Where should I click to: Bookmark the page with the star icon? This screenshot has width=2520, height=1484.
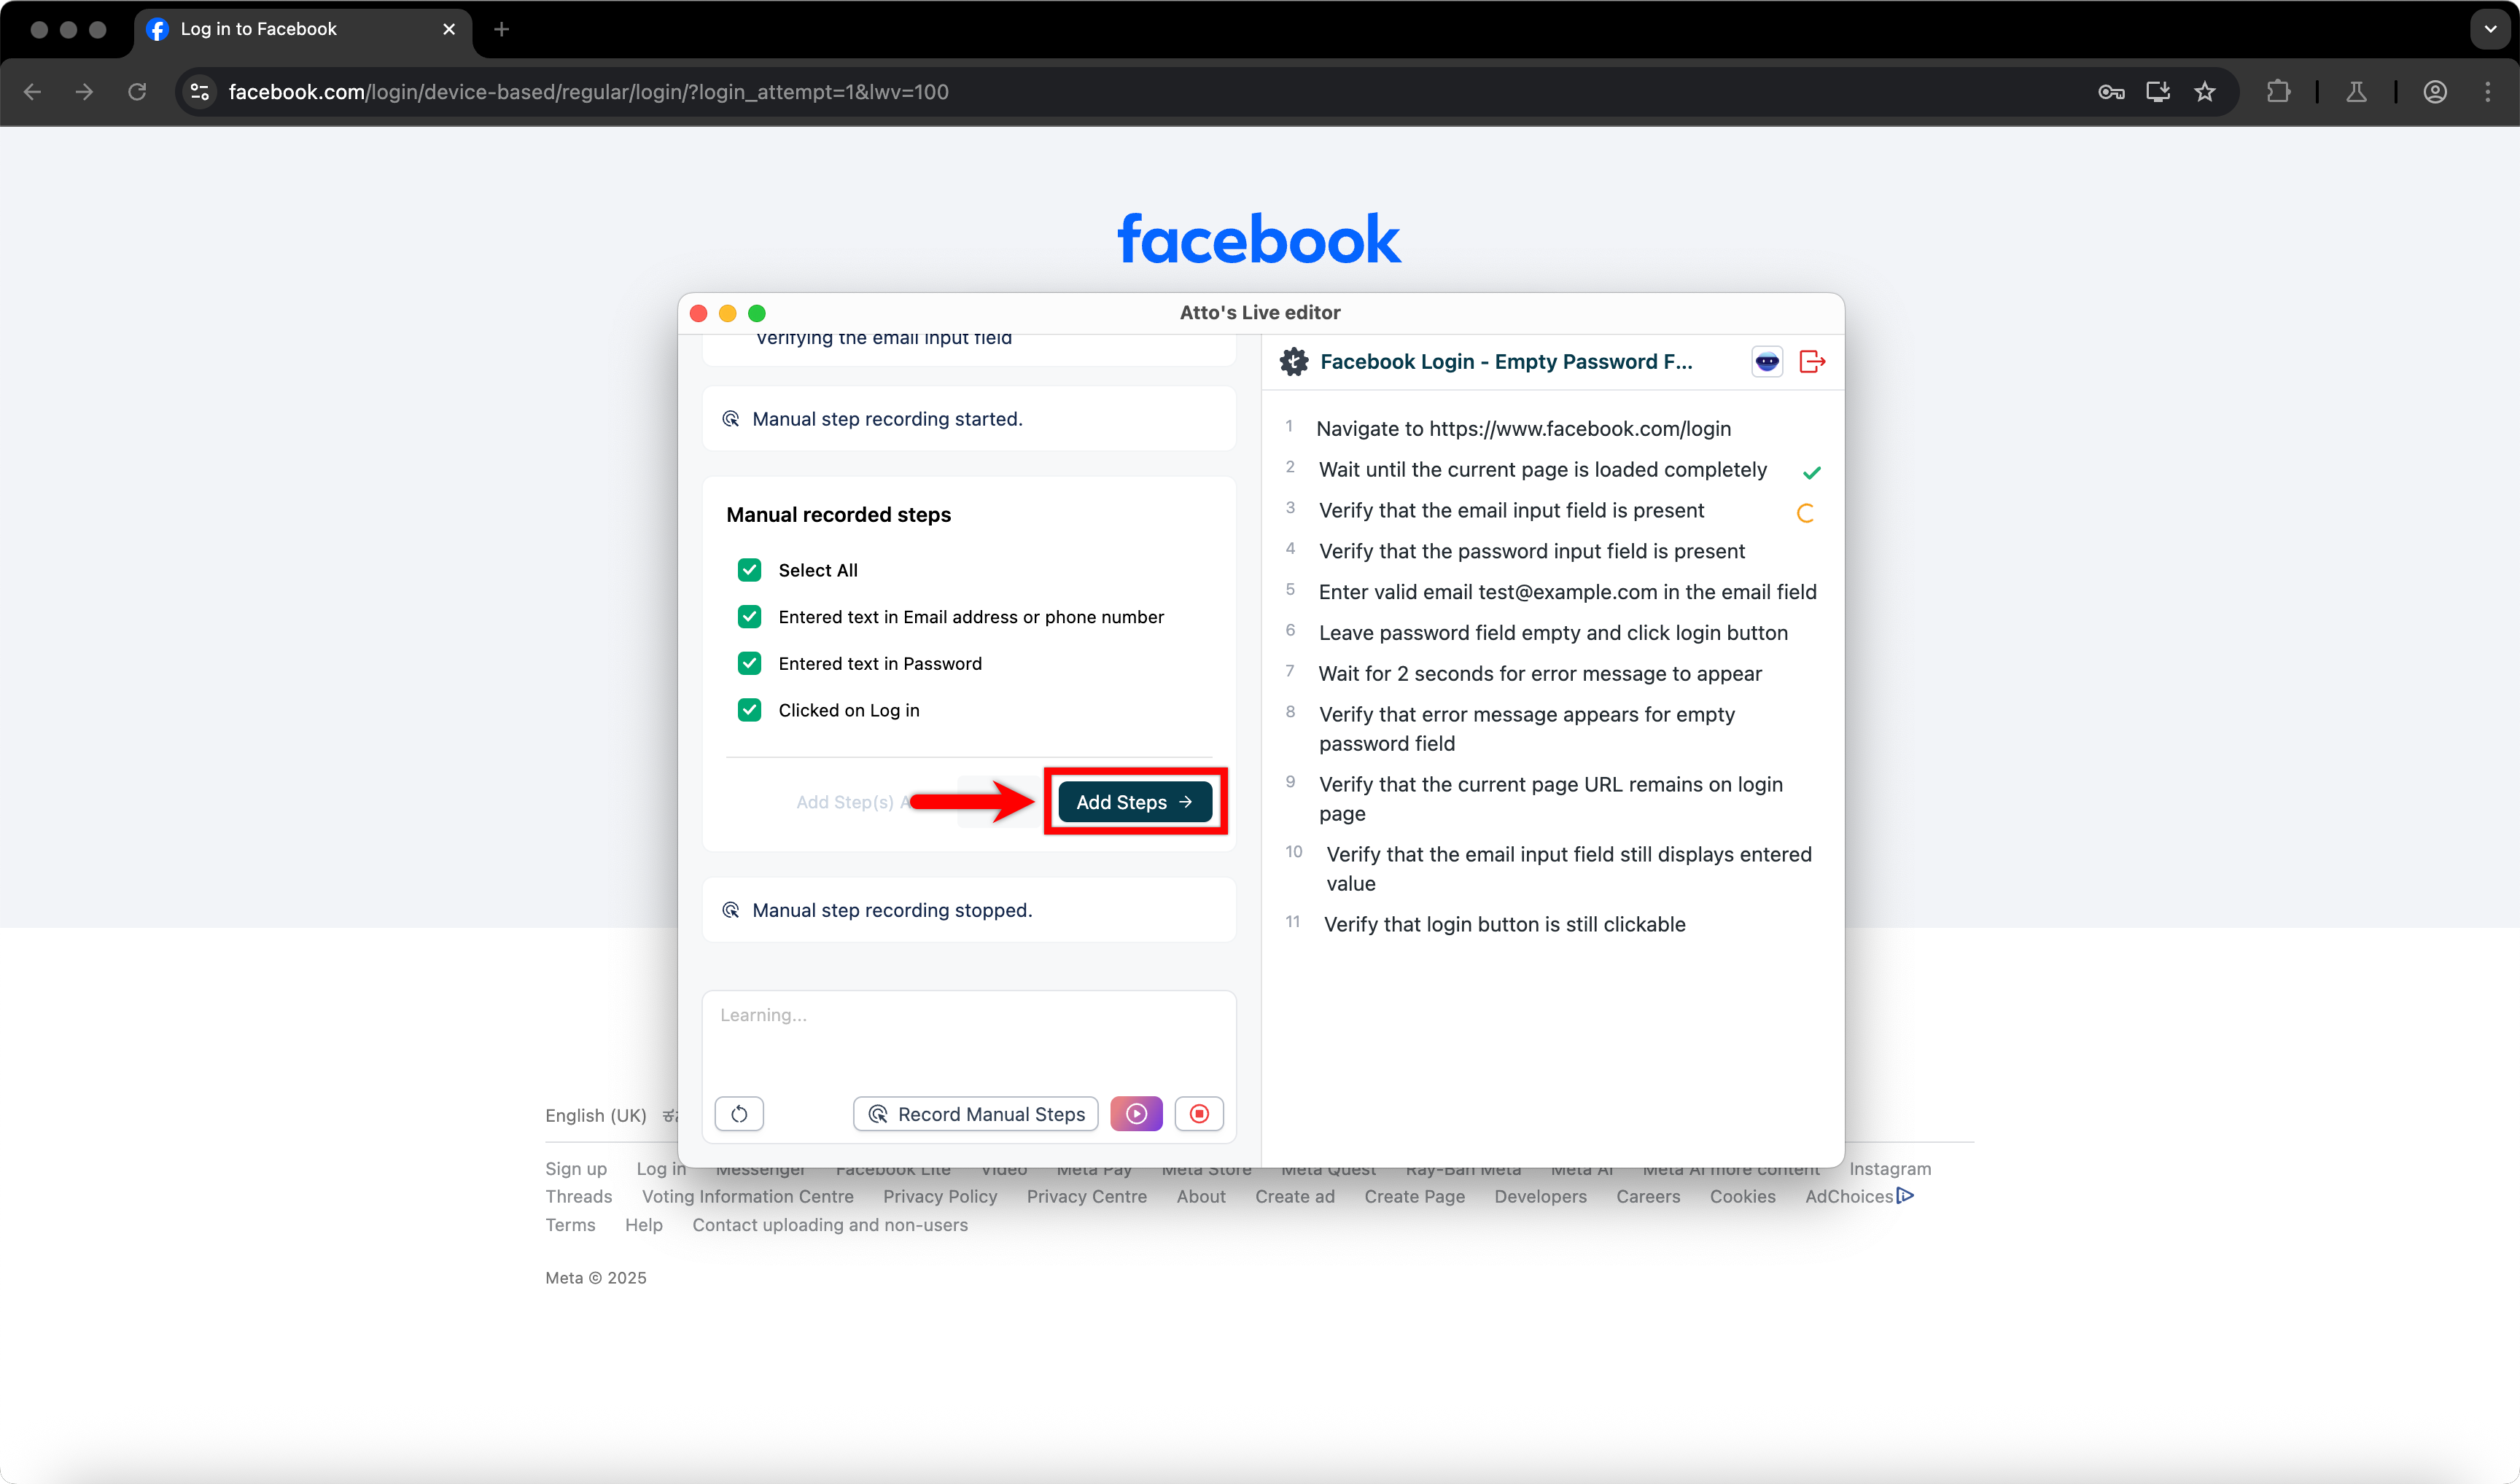pos(2205,92)
